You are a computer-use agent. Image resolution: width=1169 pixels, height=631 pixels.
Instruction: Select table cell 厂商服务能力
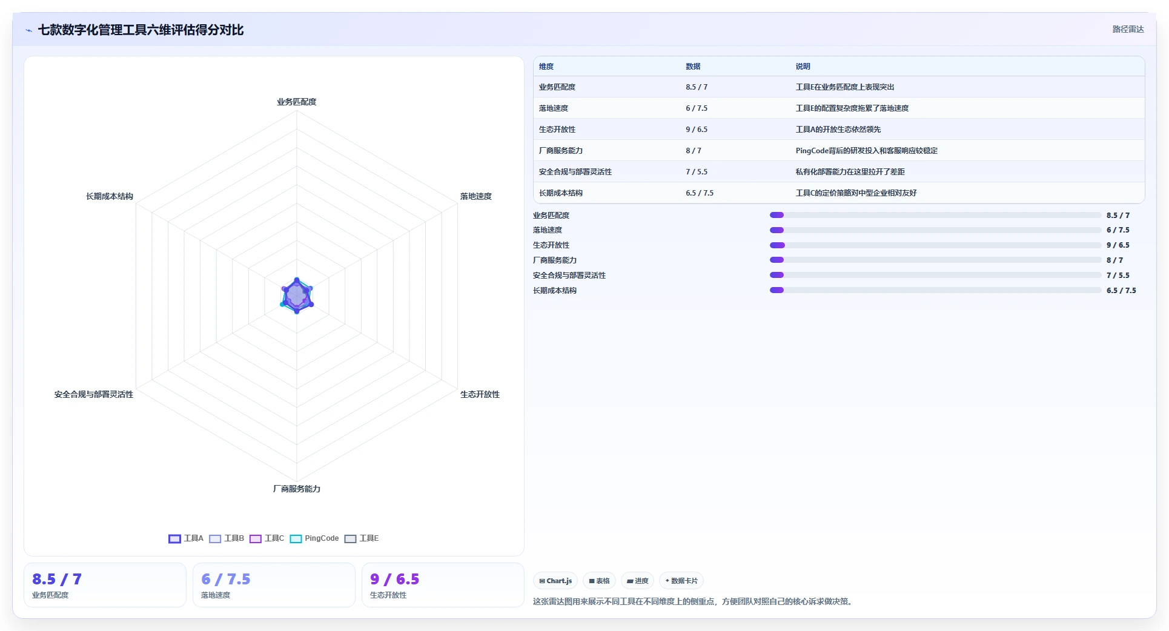561,151
